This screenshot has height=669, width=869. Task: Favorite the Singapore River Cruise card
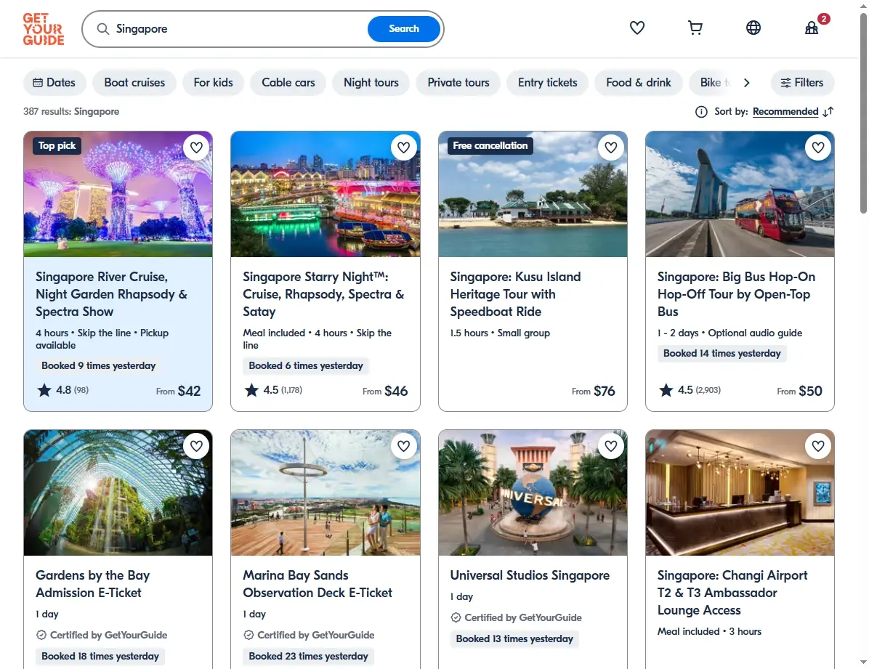(x=196, y=147)
